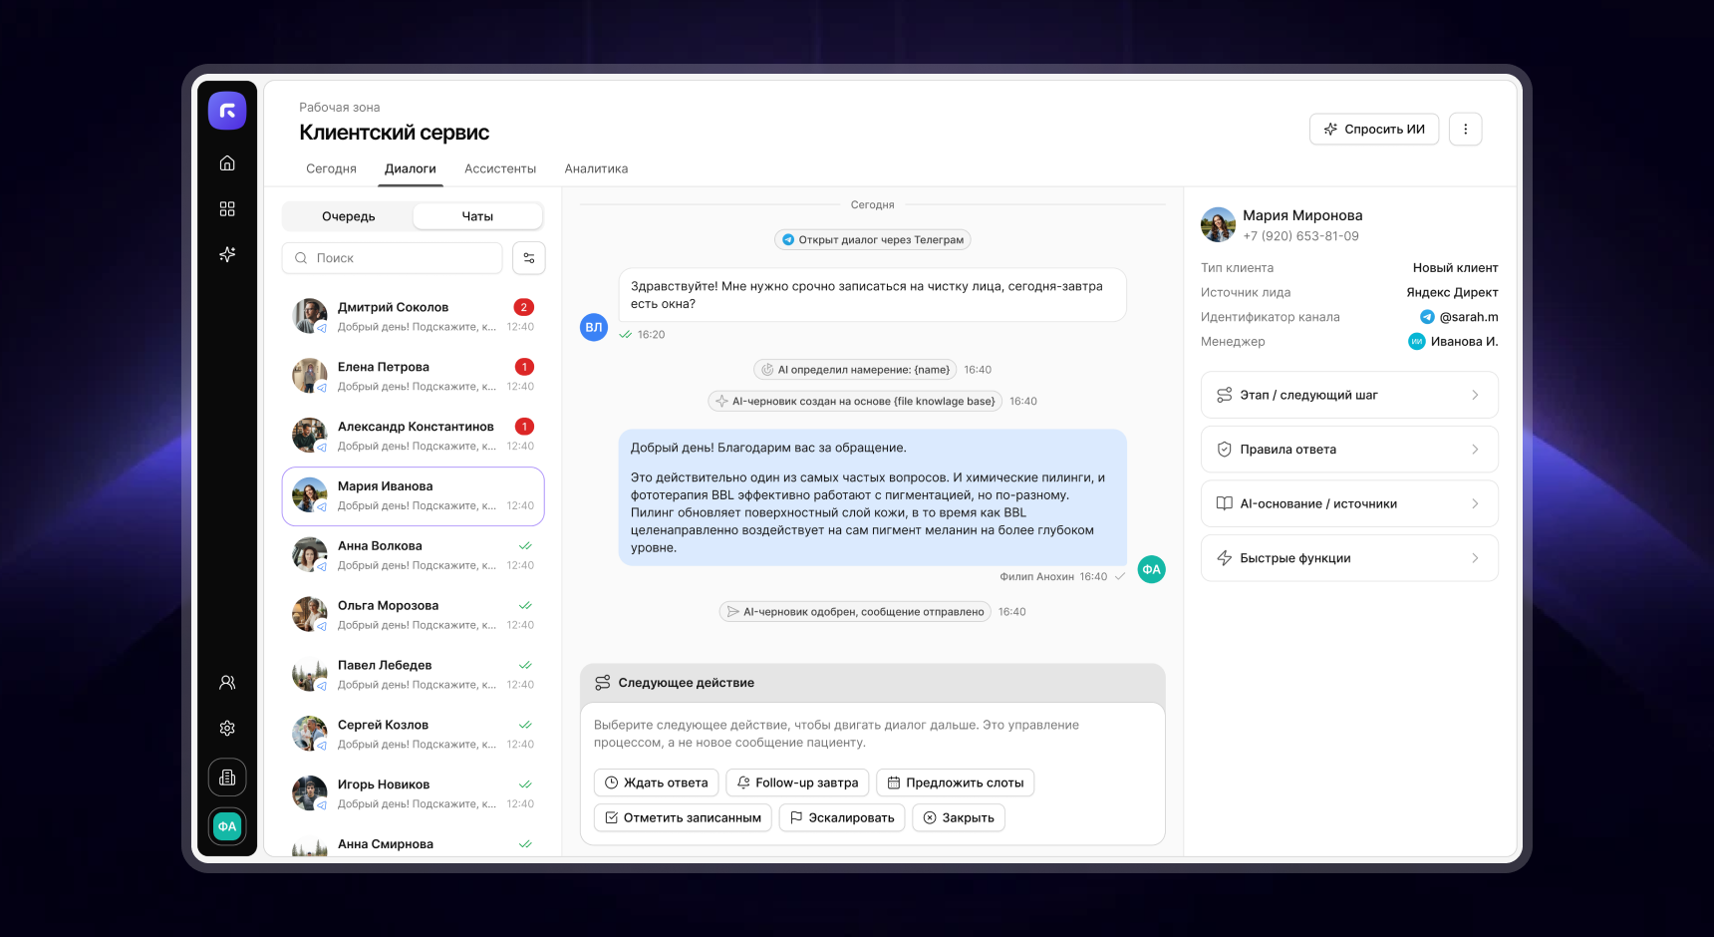The height and width of the screenshot is (937, 1714).
Task: Open settings gear in sidebar
Action: [x=227, y=729]
